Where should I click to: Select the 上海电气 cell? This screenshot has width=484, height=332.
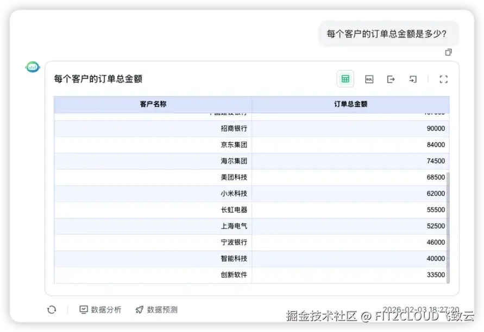point(153,226)
